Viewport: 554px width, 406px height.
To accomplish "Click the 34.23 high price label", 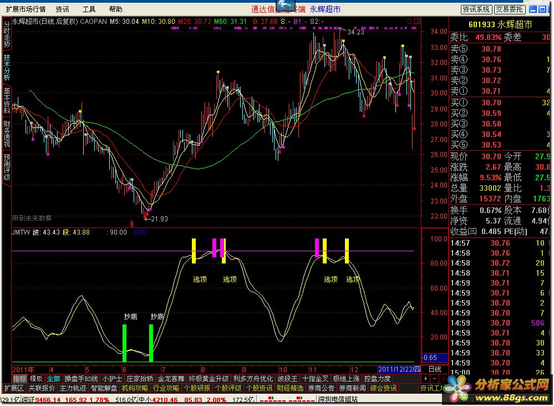I will 355,32.
